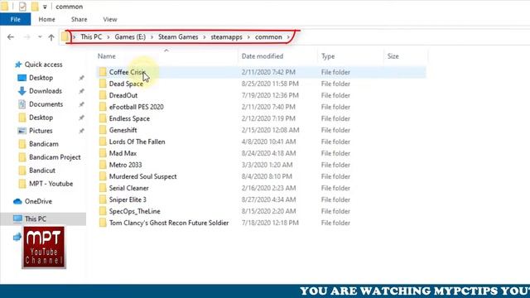Click the 'Metro 2033' folder name
Viewport: 530px width, 298px height.
(x=125, y=165)
